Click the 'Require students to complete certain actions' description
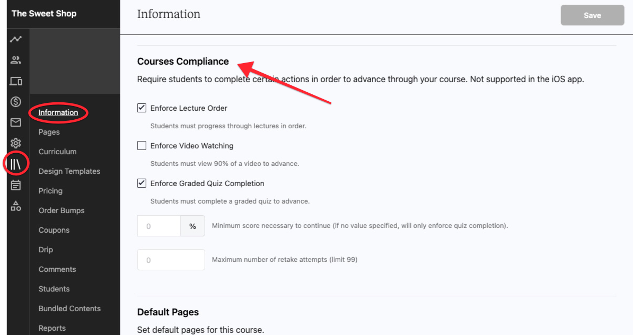 coord(361,79)
